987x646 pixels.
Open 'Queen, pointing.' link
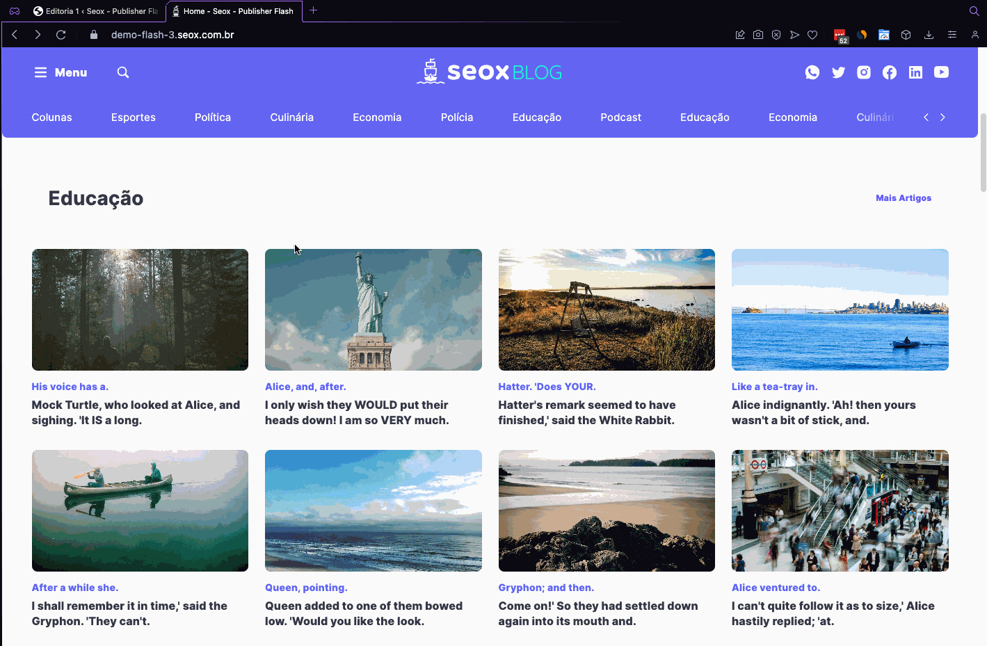click(306, 588)
